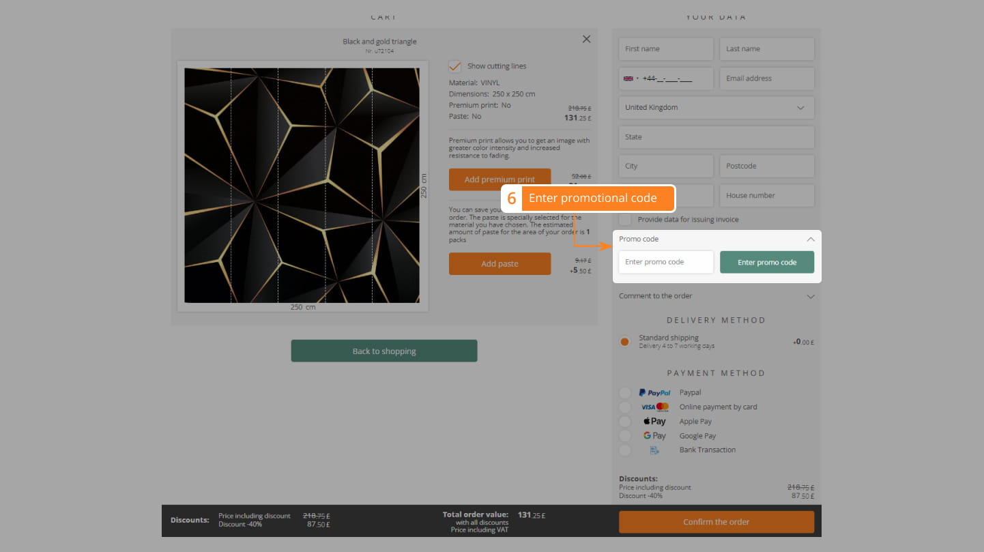Click the Bank Transaction icon
984x552 pixels.
point(654,450)
